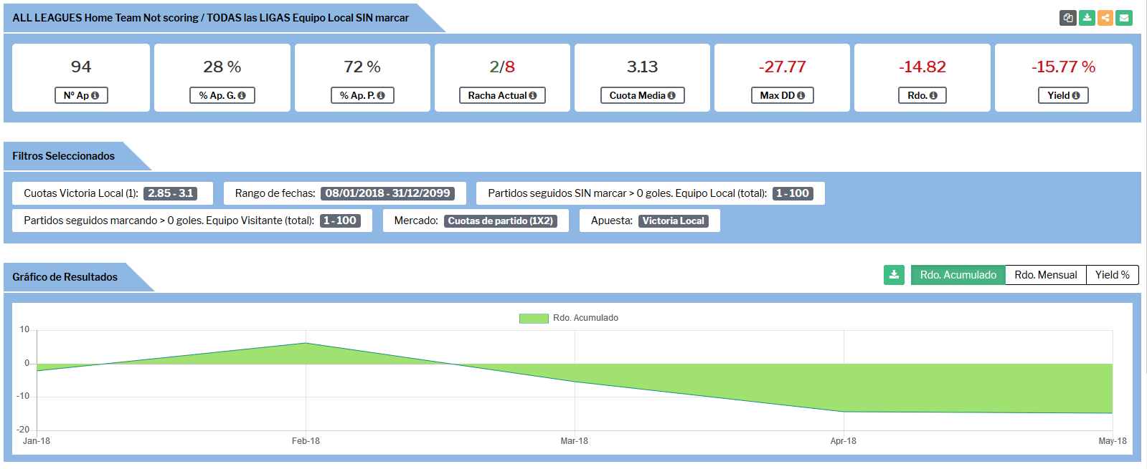Click the Nº Ap info button
Viewport: 1147px width, 469px height.
tap(81, 95)
